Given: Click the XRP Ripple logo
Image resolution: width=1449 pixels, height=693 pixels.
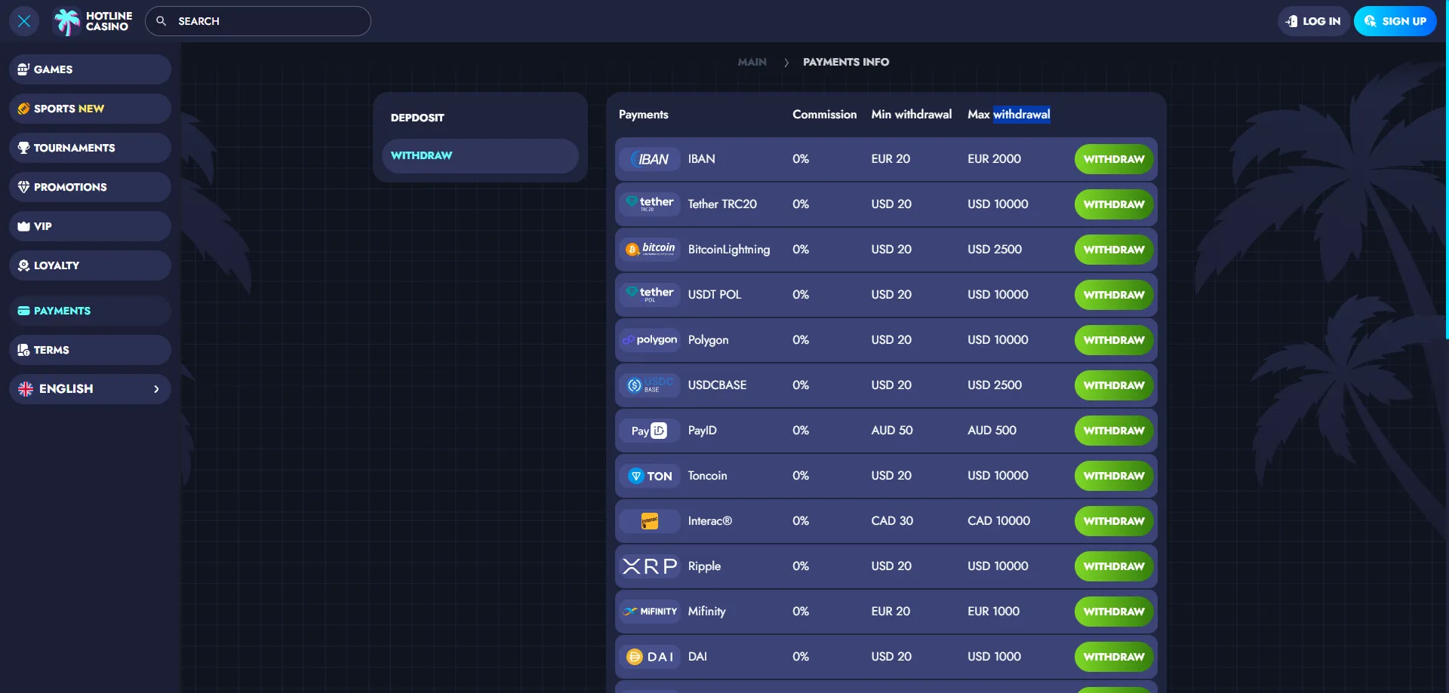Looking at the screenshot, I should click(650, 566).
